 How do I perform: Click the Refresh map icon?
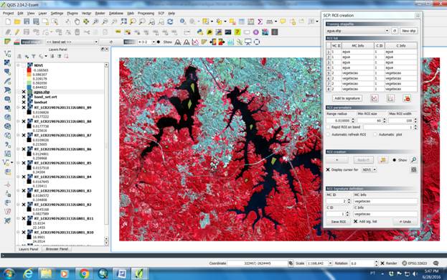[170, 22]
